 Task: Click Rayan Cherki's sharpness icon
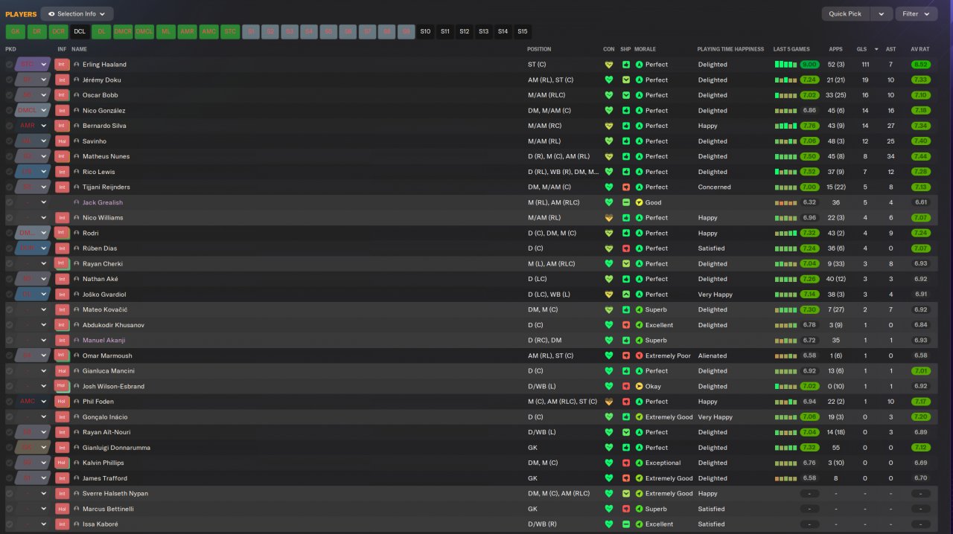coord(626,264)
